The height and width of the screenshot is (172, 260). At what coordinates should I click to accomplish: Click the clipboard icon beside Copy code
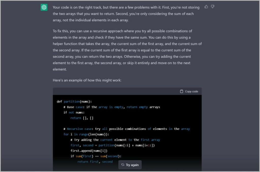pyautogui.click(x=182, y=91)
